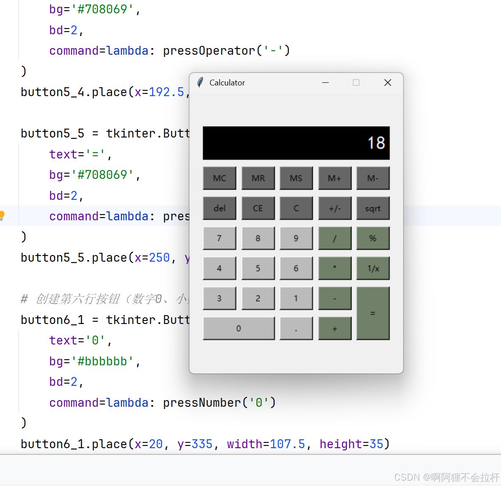Click digit 1 on the calculator
The width and height of the screenshot is (501, 486).
[296, 299]
